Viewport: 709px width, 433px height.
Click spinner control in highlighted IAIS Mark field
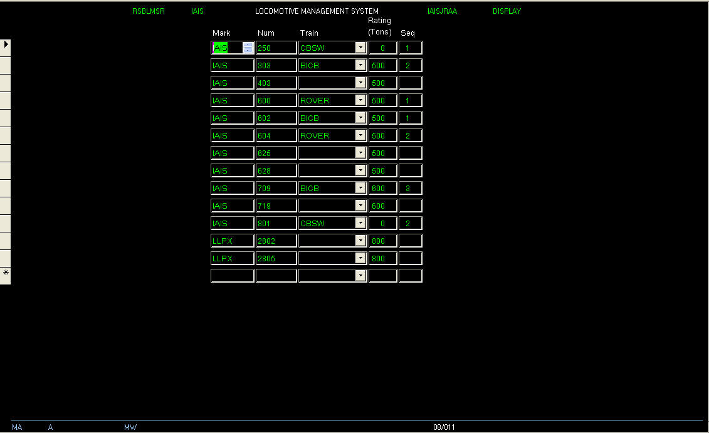pyautogui.click(x=248, y=48)
